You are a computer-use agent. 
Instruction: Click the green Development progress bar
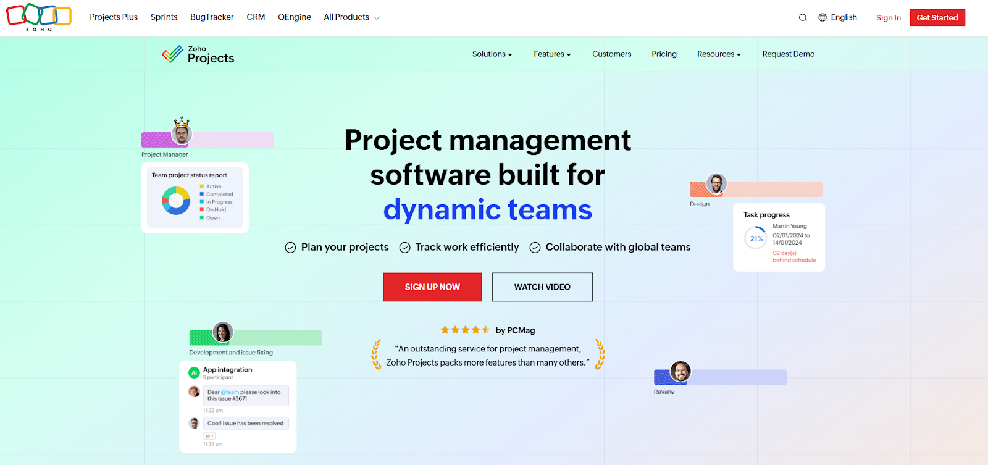[256, 338]
